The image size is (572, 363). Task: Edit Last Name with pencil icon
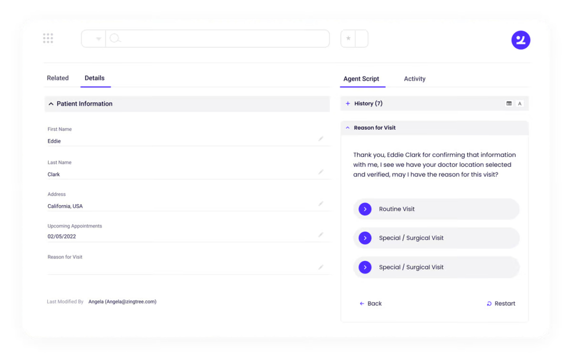(x=321, y=172)
